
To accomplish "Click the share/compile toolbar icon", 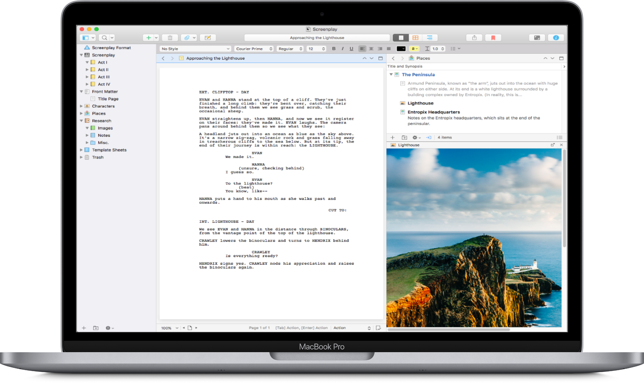I will point(474,38).
